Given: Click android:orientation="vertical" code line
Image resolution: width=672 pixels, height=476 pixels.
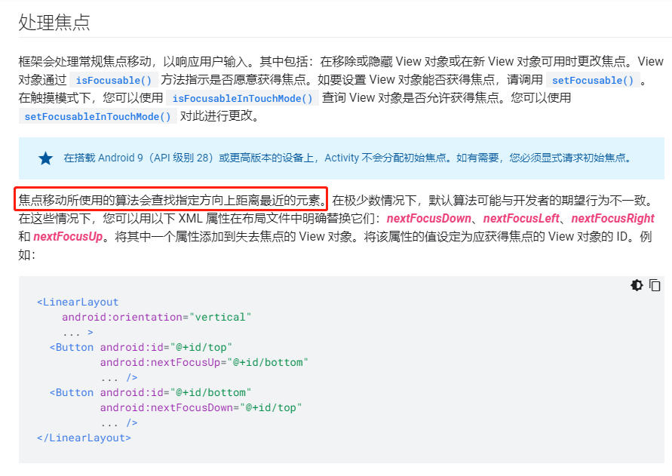Looking at the screenshot, I should coord(156,317).
